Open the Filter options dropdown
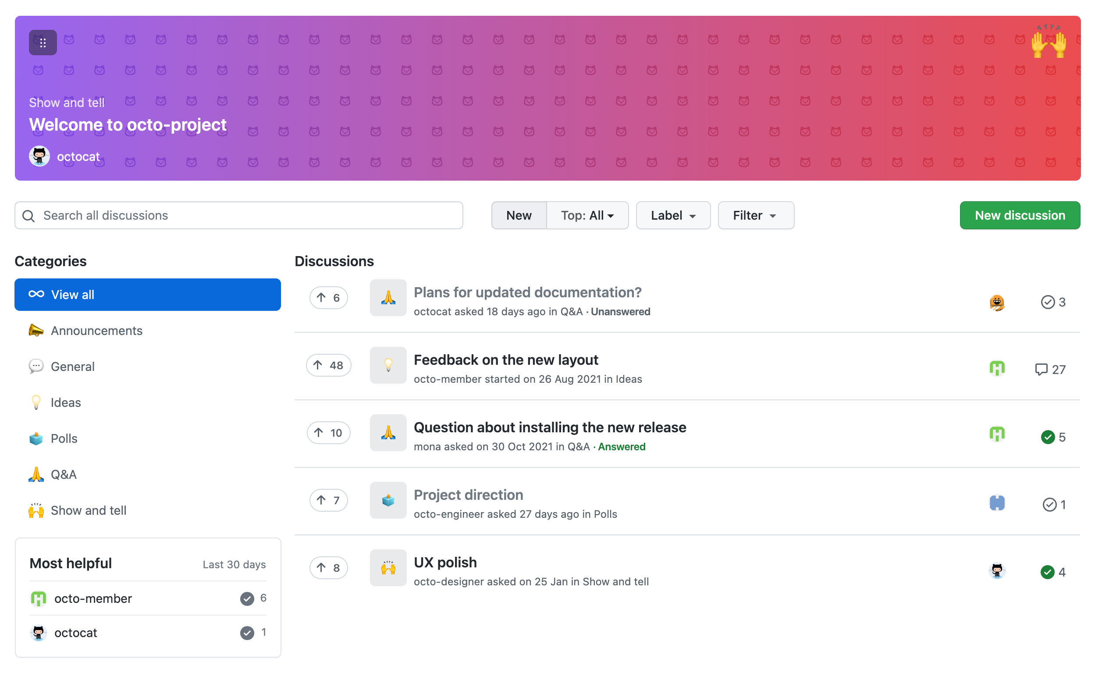The height and width of the screenshot is (673, 1095). pos(754,215)
